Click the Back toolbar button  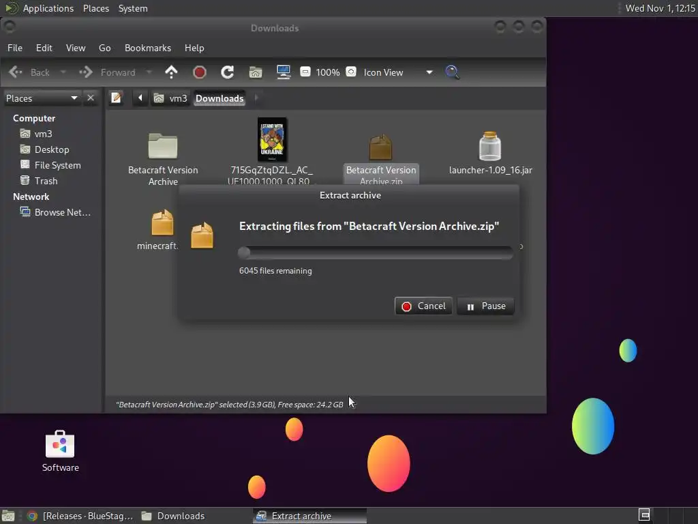click(29, 72)
